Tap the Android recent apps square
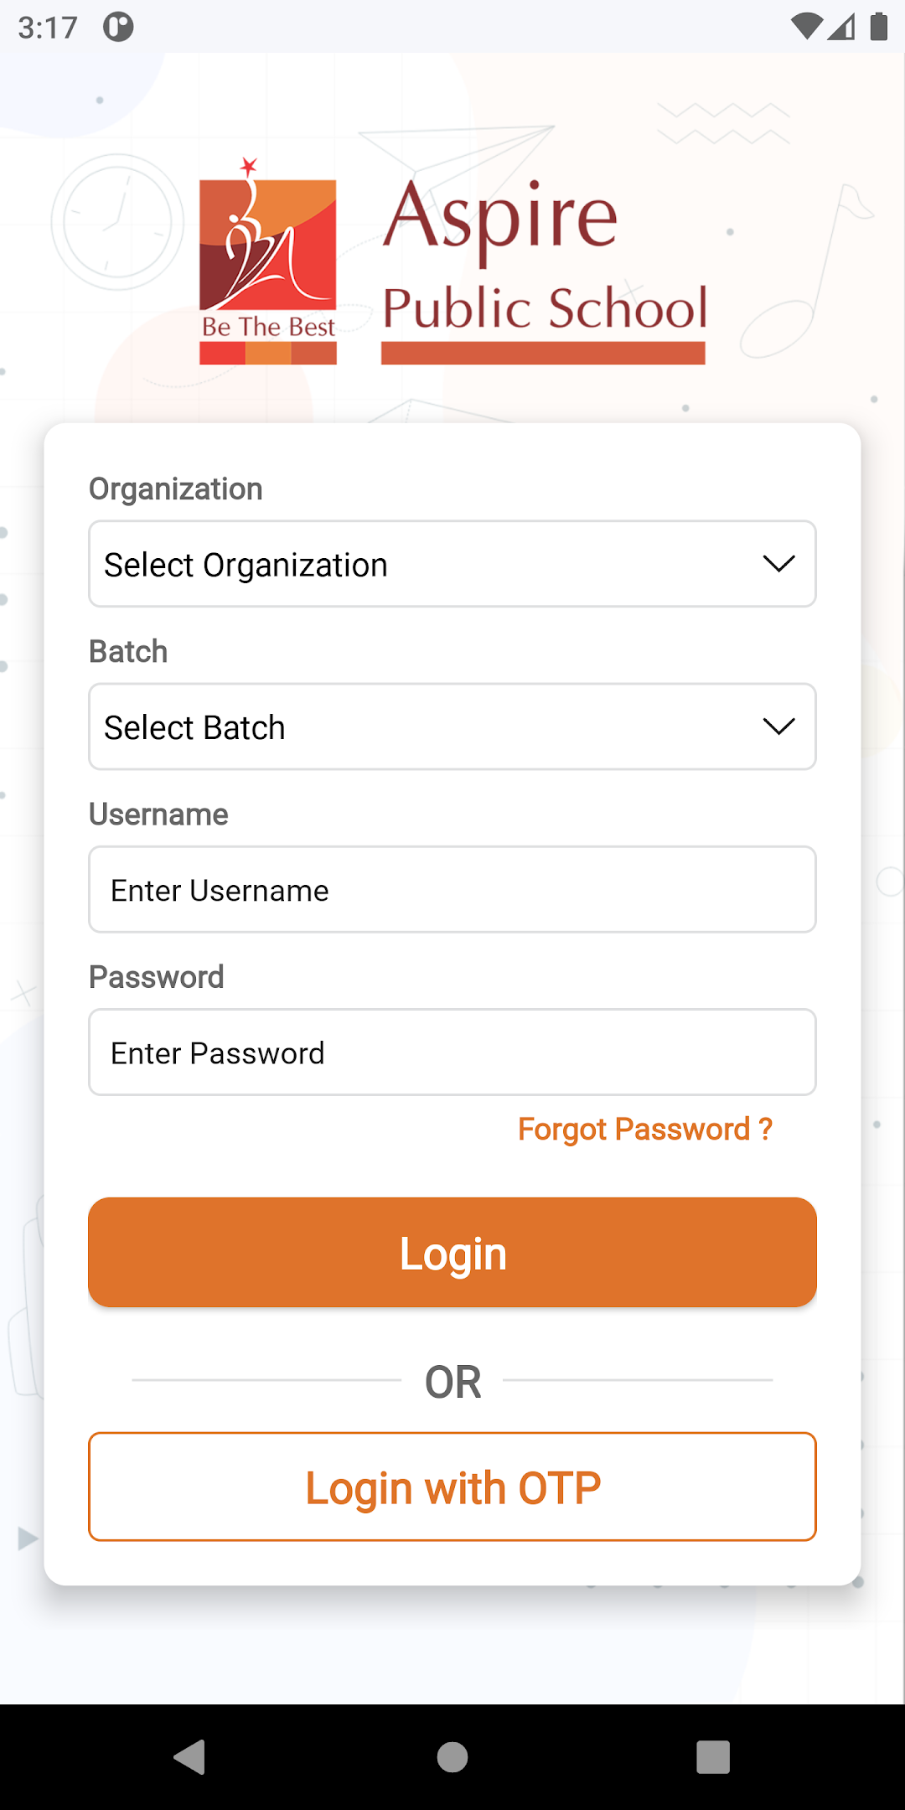Screen dimensions: 905x1810 click(713, 1756)
